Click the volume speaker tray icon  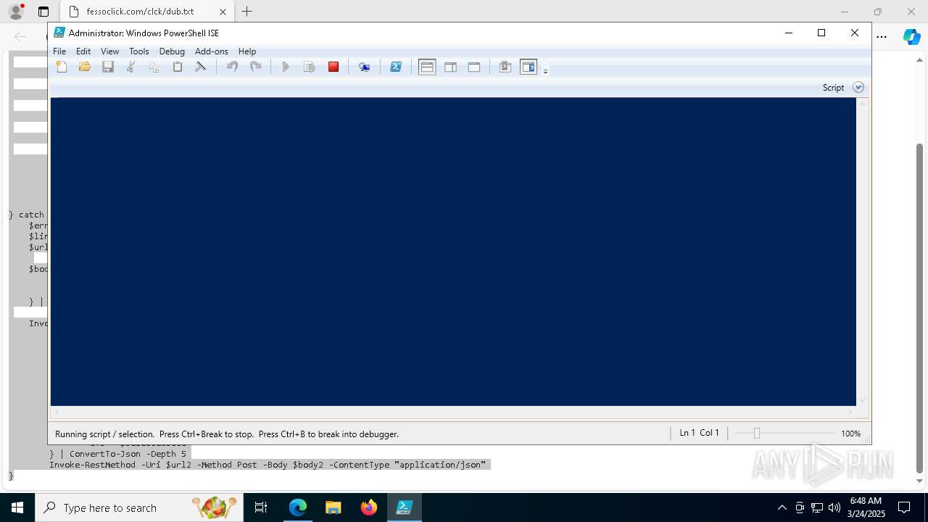[834, 507]
